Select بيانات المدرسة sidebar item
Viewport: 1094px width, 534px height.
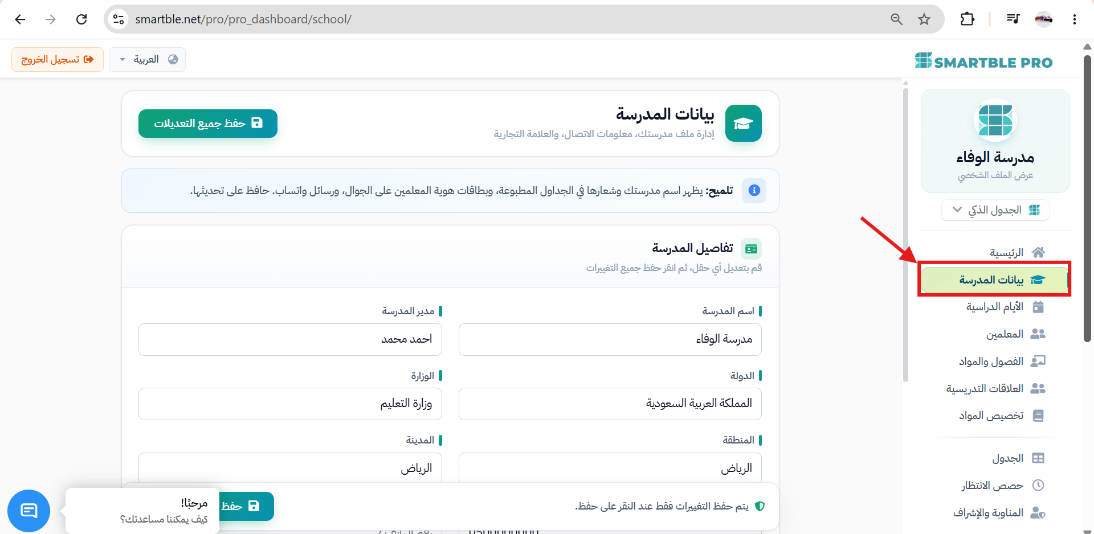[995, 280]
